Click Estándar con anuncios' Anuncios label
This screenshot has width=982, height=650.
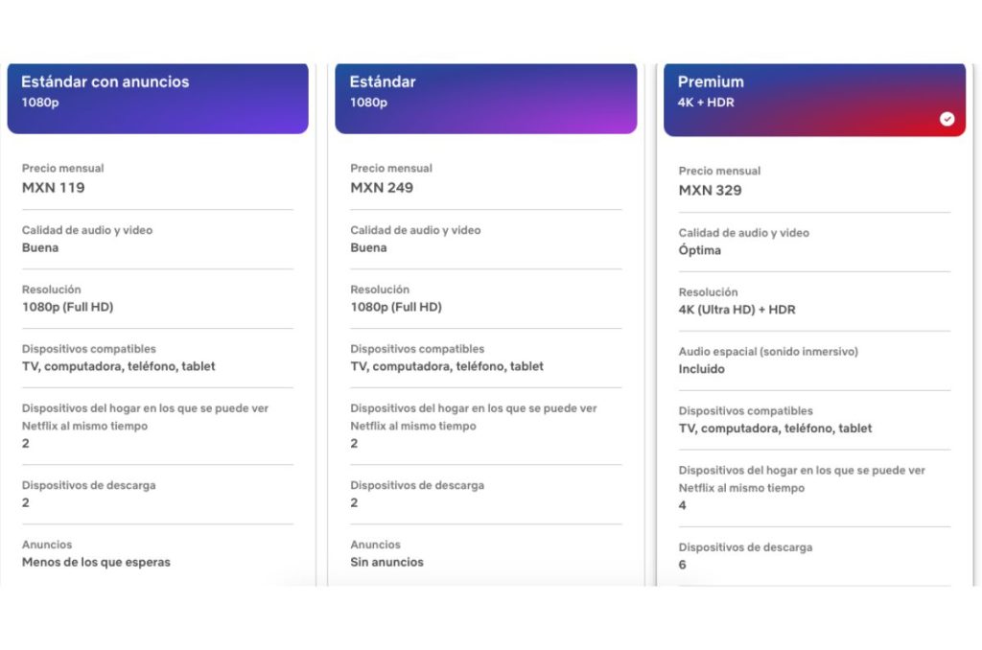click(47, 545)
